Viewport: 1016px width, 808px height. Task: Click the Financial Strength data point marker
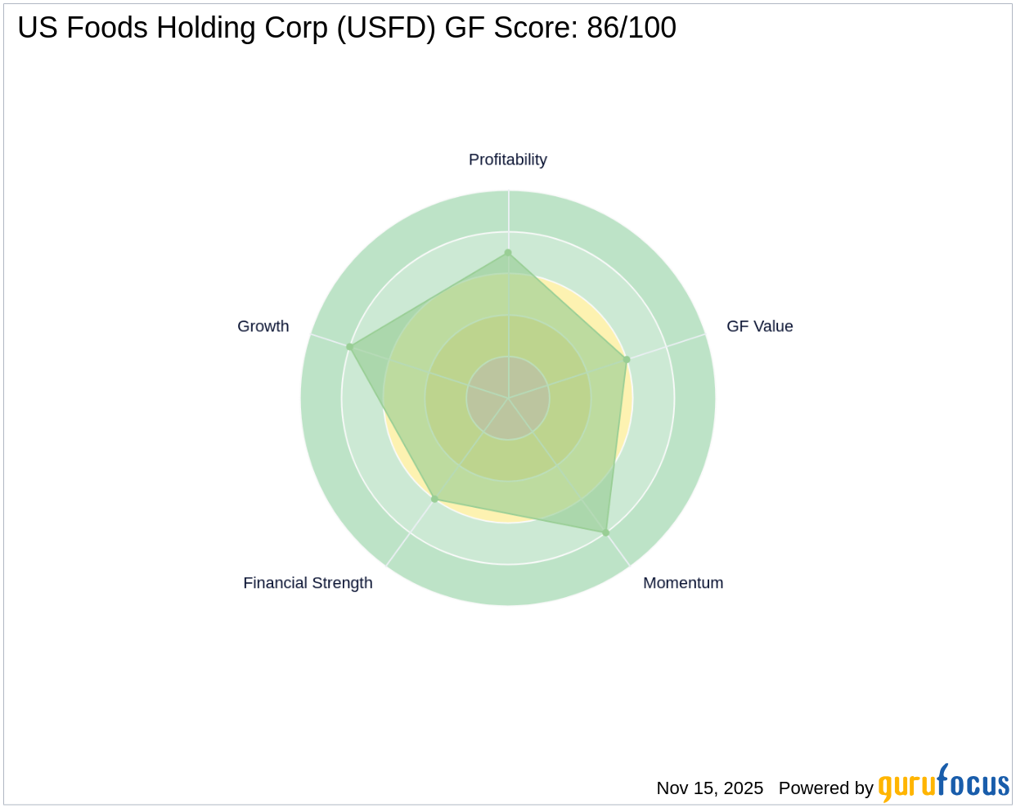point(434,499)
